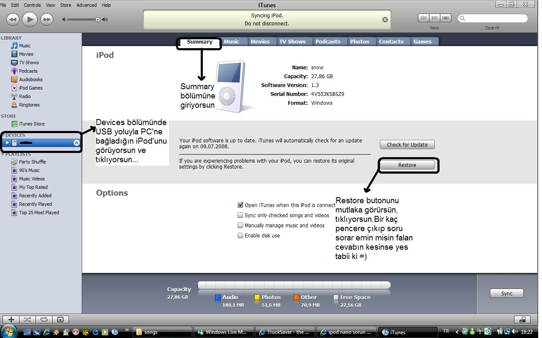The image size is (542, 338).
Task: Select iPod Games in the sidebar
Action: pyautogui.click(x=30, y=88)
